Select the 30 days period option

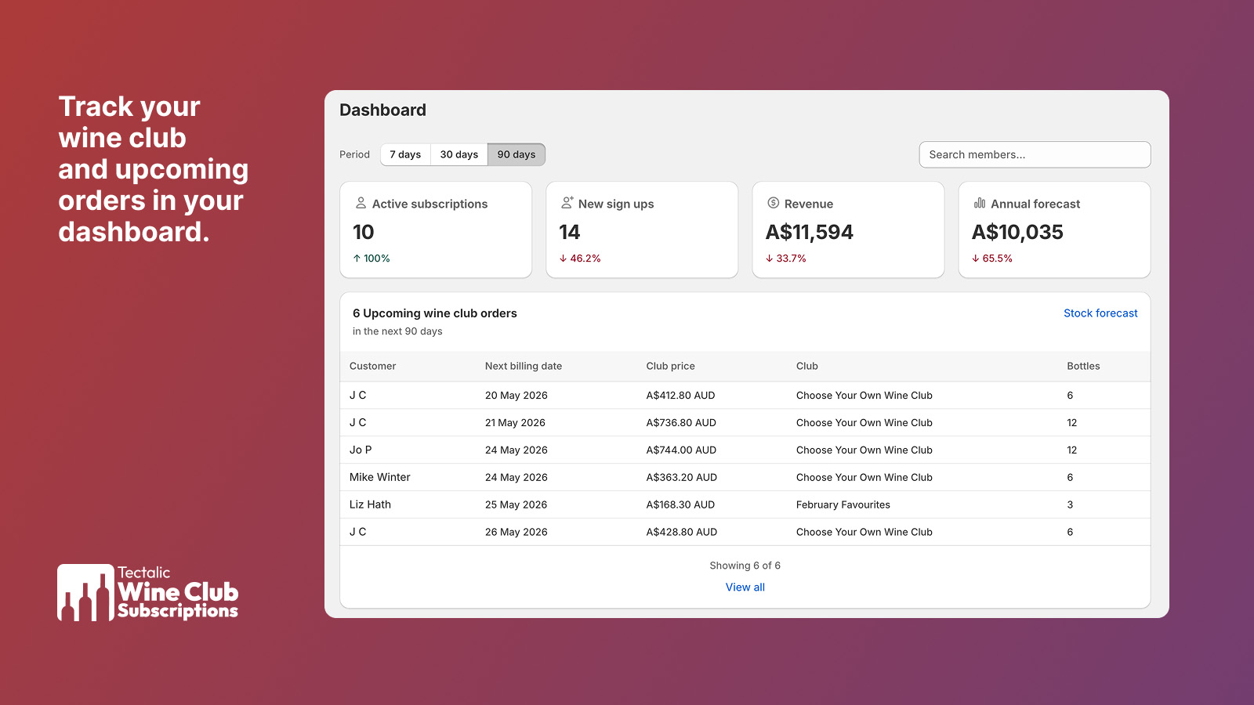[x=458, y=154]
